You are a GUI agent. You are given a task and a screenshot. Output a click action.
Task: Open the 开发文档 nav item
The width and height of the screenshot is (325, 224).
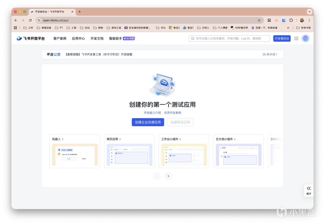97,38
